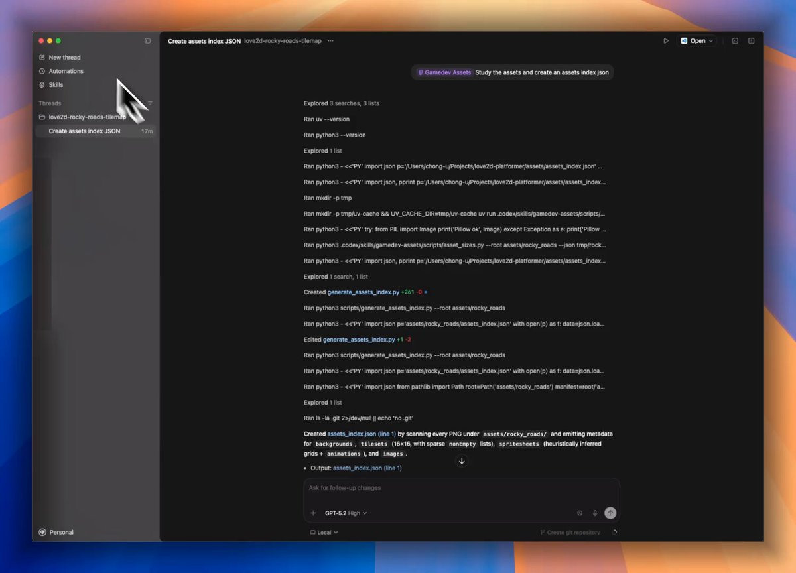Click the header love2d-rocky-roads-tilemap label
The image size is (796, 573).
coord(283,41)
